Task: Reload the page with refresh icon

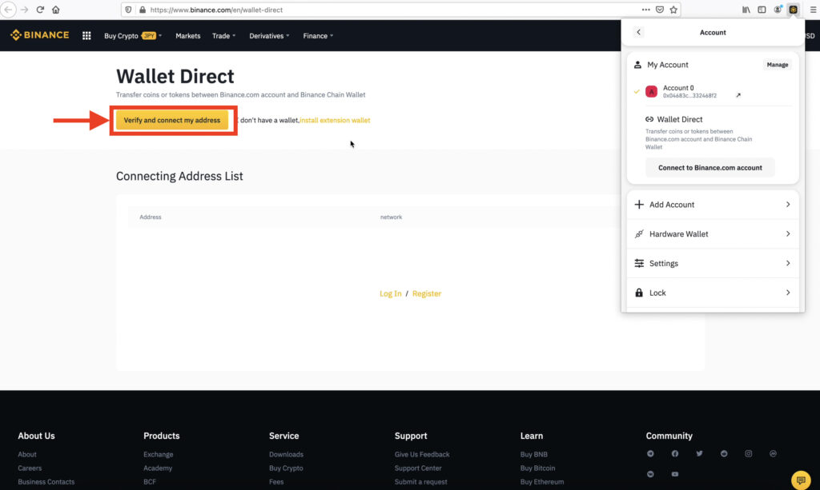Action: pyautogui.click(x=40, y=10)
